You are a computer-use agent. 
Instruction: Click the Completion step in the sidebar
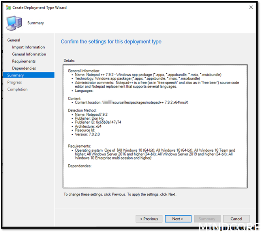[x=17, y=89]
